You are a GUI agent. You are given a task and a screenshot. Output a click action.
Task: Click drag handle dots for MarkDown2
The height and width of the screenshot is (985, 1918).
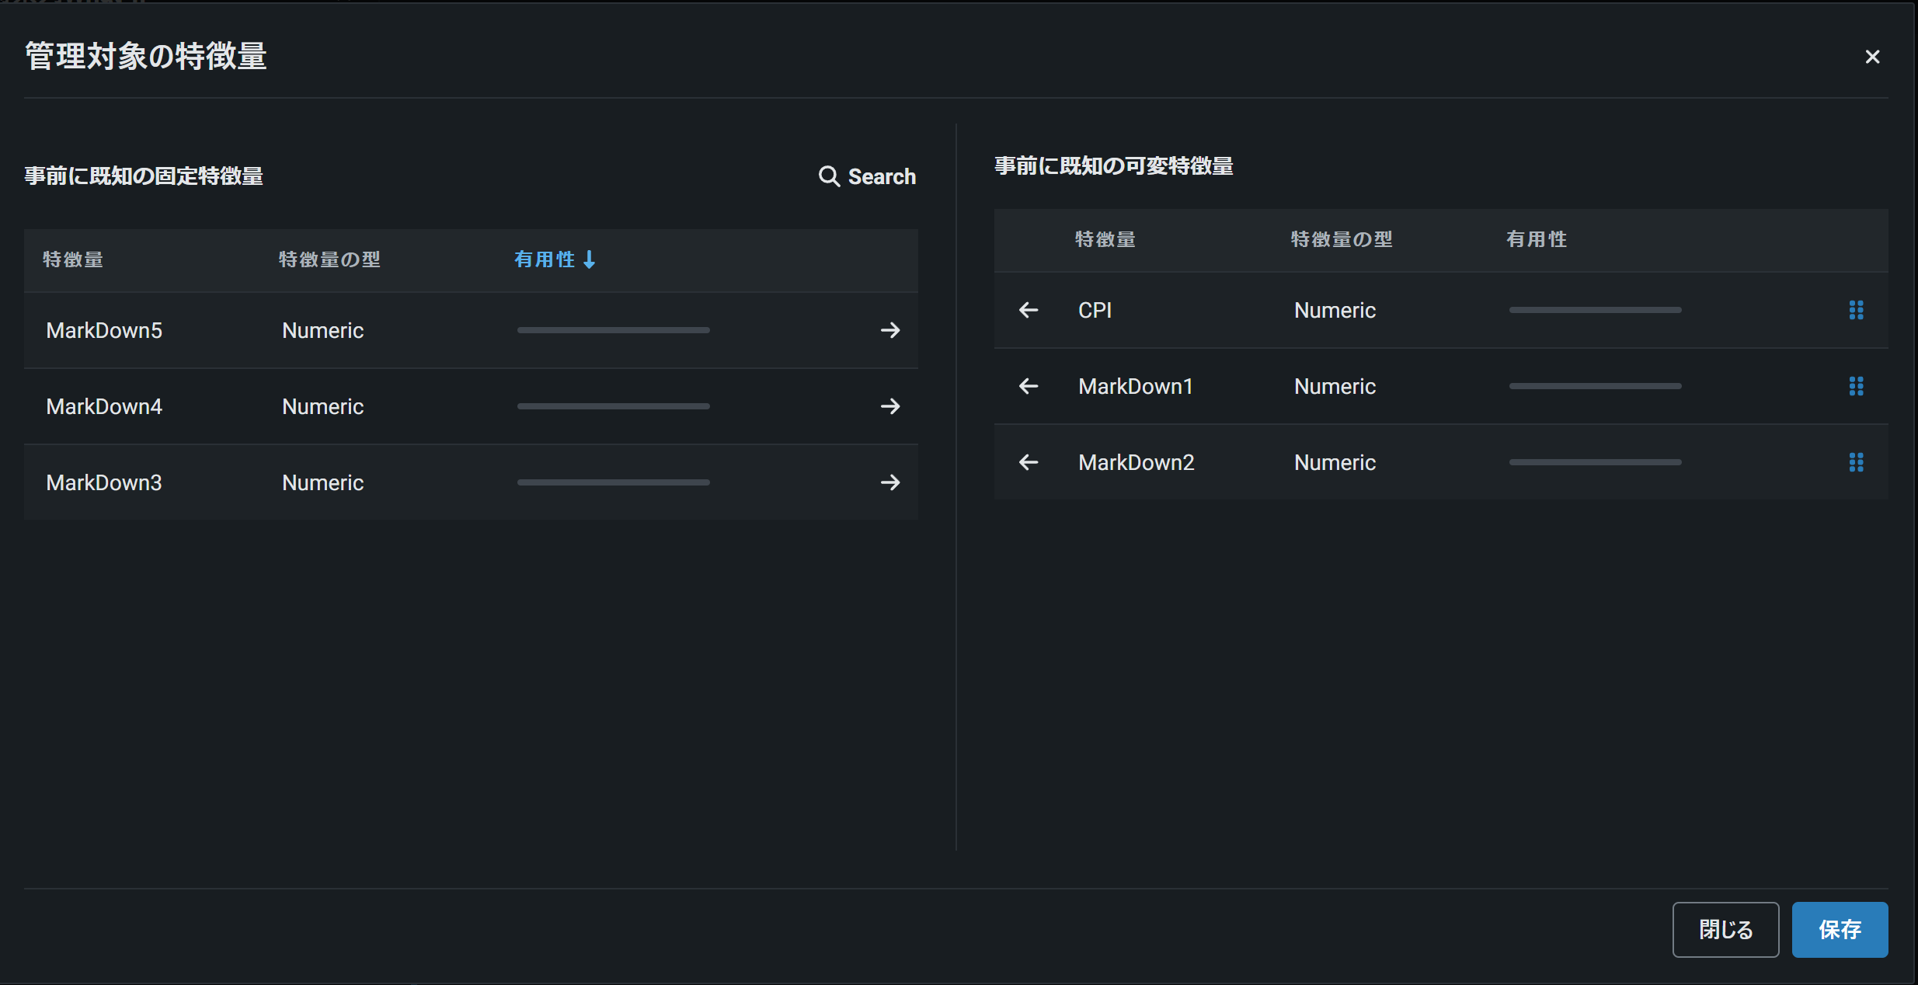[x=1856, y=462]
